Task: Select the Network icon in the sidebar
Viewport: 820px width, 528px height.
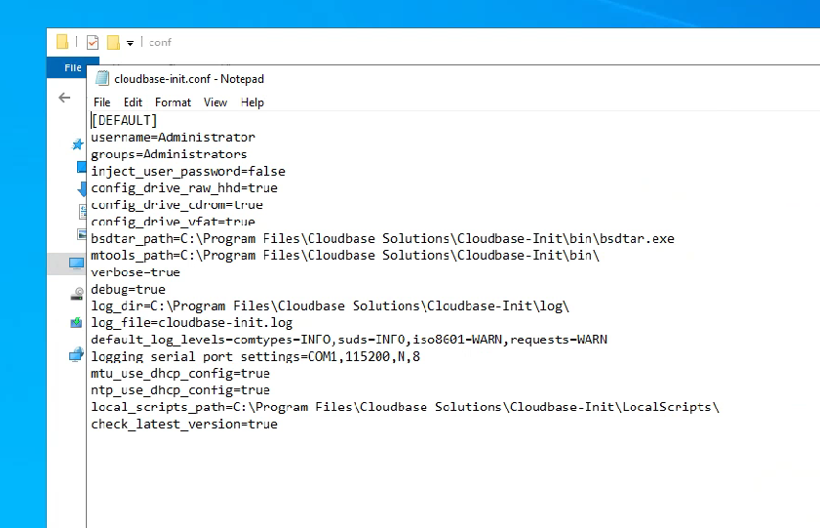Action: 77,354
